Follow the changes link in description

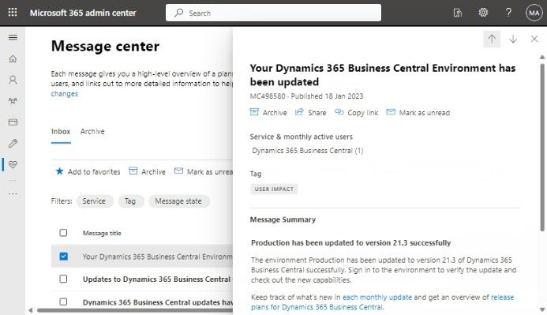click(x=64, y=93)
